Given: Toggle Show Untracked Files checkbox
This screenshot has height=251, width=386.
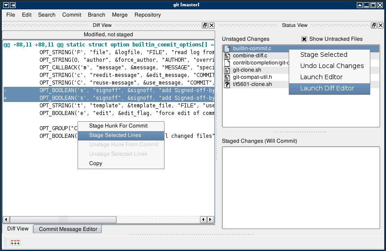Looking at the screenshot, I should 304,39.
